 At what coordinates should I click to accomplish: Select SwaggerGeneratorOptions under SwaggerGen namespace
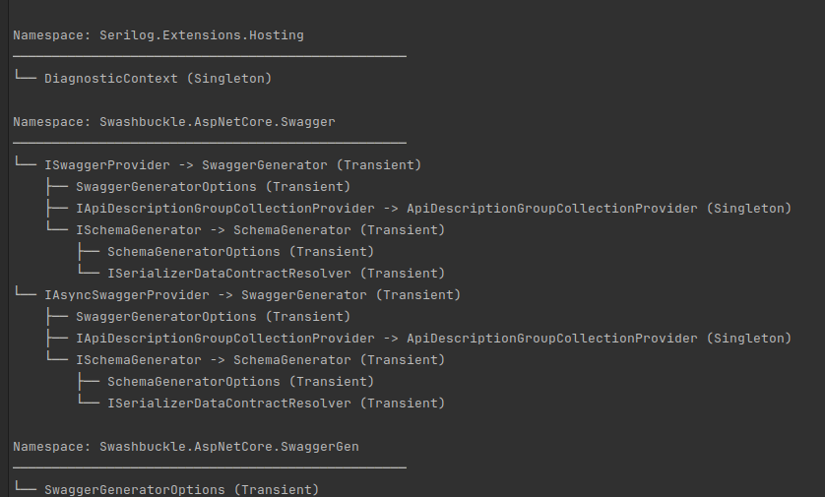181,490
